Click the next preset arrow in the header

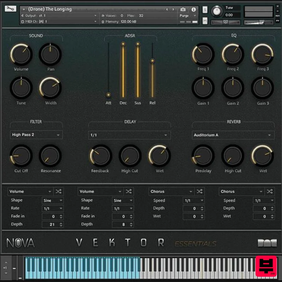[x=173, y=9]
